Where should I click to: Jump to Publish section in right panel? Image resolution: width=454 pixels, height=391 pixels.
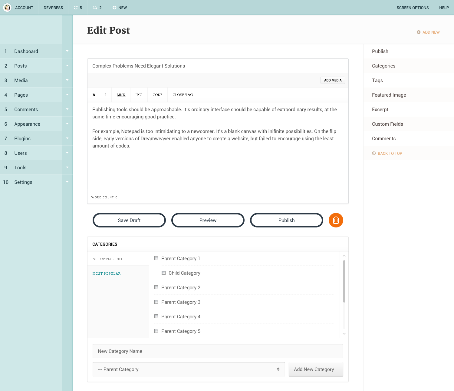click(409, 51)
